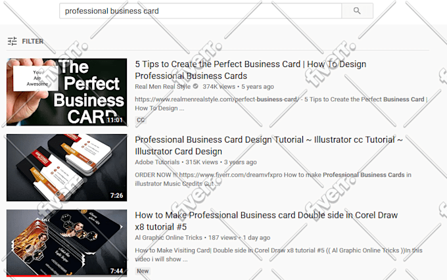Open '5 Tips to Create the Perfect Business Card' title
Image resolution: width=447 pixels, height=280 pixels.
(x=250, y=70)
